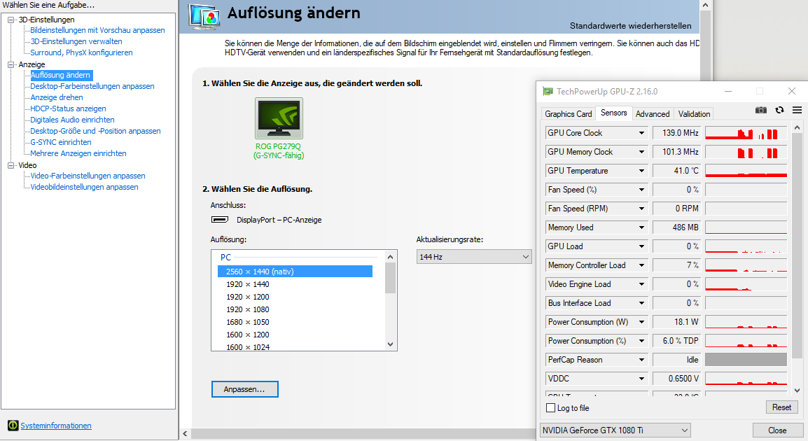Click the GPU-Z sensors scroll-down arrow
This screenshot has height=441, width=808.
coord(797,390)
